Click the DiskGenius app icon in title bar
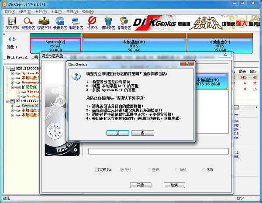The width and height of the screenshot is (262, 203). (5, 4)
